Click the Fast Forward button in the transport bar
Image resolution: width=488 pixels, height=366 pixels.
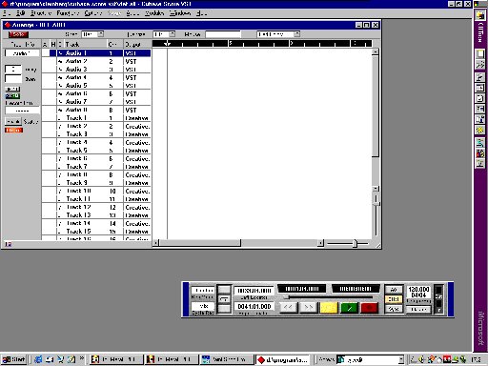[x=309, y=307]
